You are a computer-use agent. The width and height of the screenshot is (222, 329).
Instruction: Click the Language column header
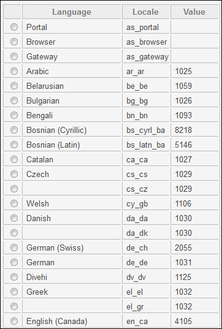coord(72,12)
